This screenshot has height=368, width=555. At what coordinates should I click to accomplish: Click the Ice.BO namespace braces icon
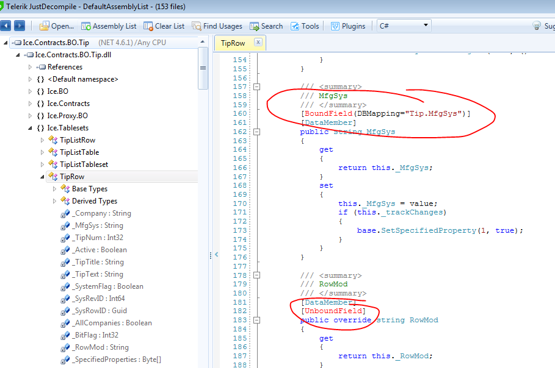41,91
